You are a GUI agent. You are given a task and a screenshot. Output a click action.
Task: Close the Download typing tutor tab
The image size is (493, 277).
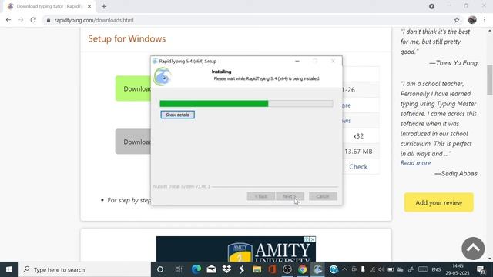click(x=89, y=6)
